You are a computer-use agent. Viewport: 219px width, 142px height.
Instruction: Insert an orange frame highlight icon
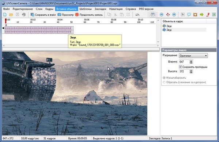tap(195, 15)
